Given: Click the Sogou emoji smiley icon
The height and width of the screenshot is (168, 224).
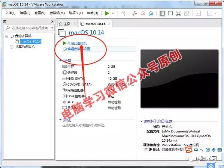Looking at the screenshot, I should pos(208,150).
